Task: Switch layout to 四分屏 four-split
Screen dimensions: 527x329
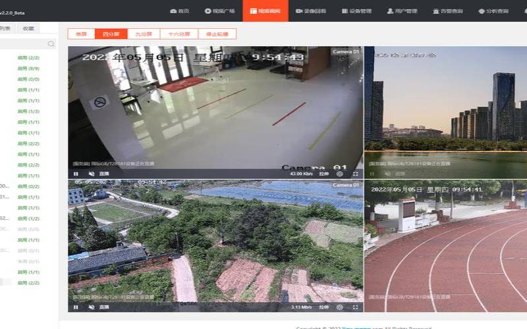Action: [111, 34]
